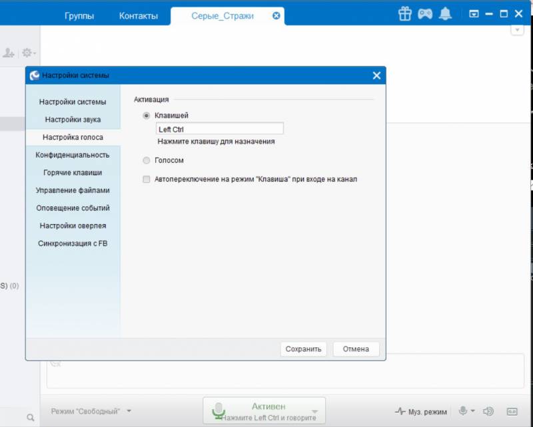Select the Клавишей radio button
533x427 pixels.
click(x=147, y=116)
